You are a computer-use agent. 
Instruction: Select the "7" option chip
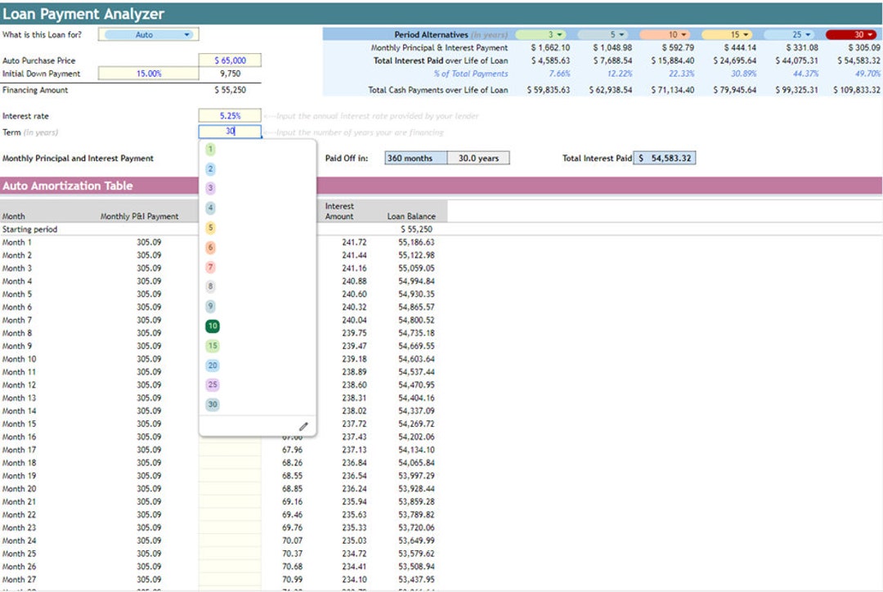(212, 267)
